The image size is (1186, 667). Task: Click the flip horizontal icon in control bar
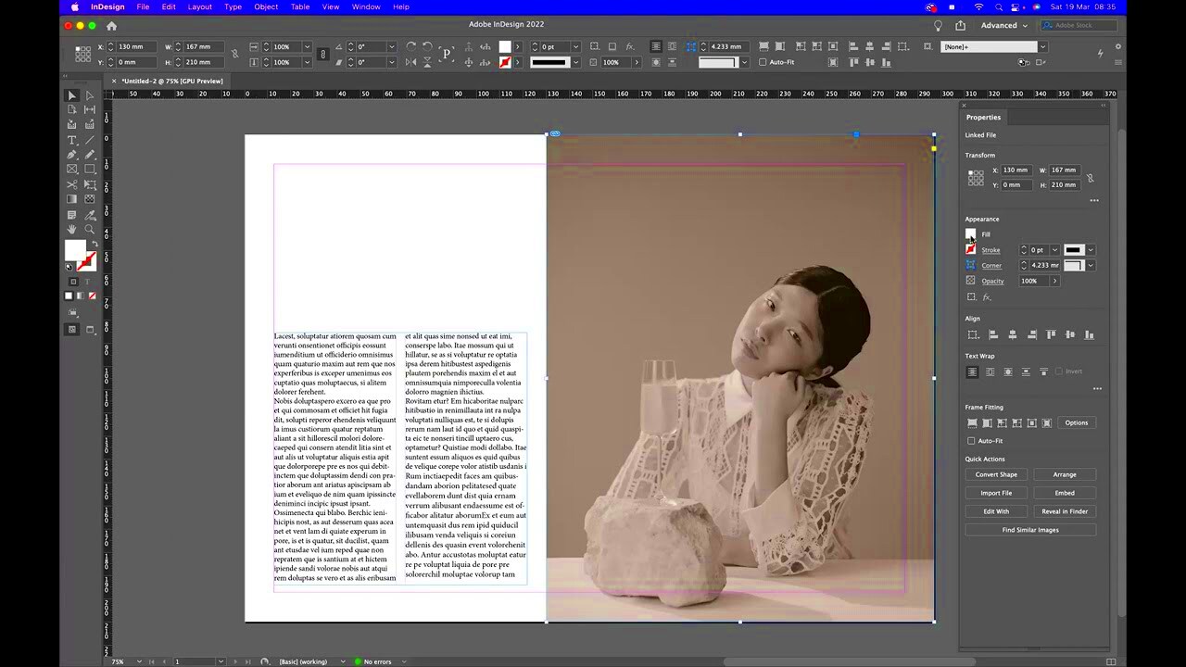point(411,62)
